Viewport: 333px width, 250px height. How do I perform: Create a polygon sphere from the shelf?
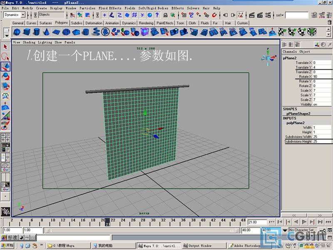pyautogui.click(x=17, y=32)
